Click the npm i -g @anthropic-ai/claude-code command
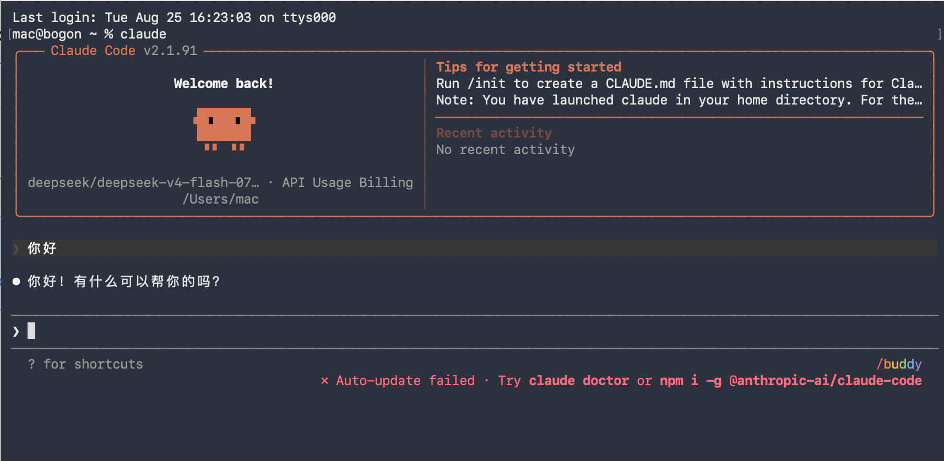The height and width of the screenshot is (461, 944). [x=791, y=381]
